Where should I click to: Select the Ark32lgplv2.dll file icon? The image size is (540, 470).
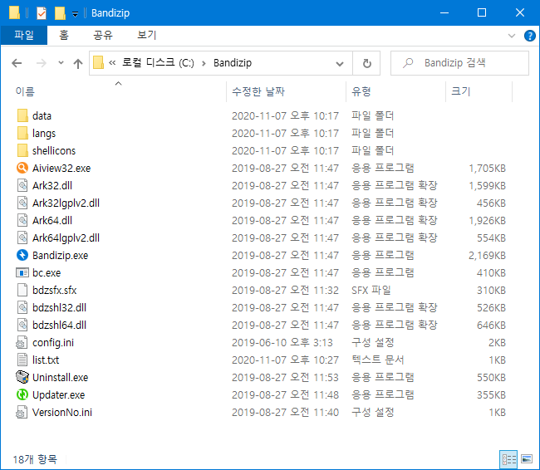[22, 203]
